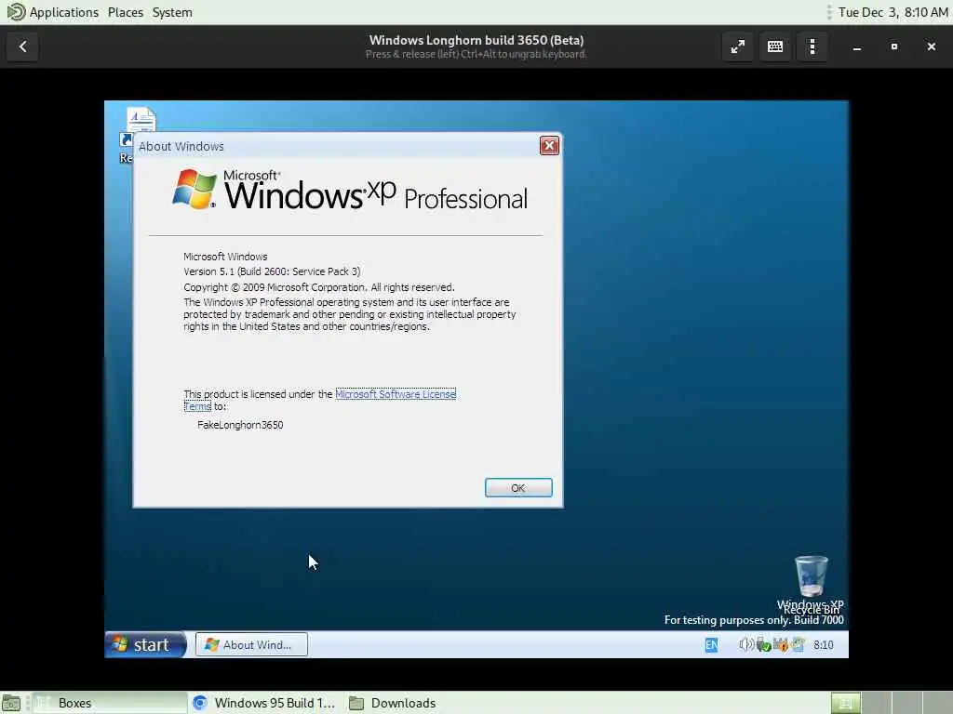Close the Boxes window
This screenshot has width=953, height=714.
click(931, 46)
